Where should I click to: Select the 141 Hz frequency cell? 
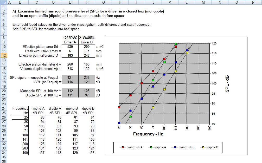pyautogui.click(x=20, y=139)
